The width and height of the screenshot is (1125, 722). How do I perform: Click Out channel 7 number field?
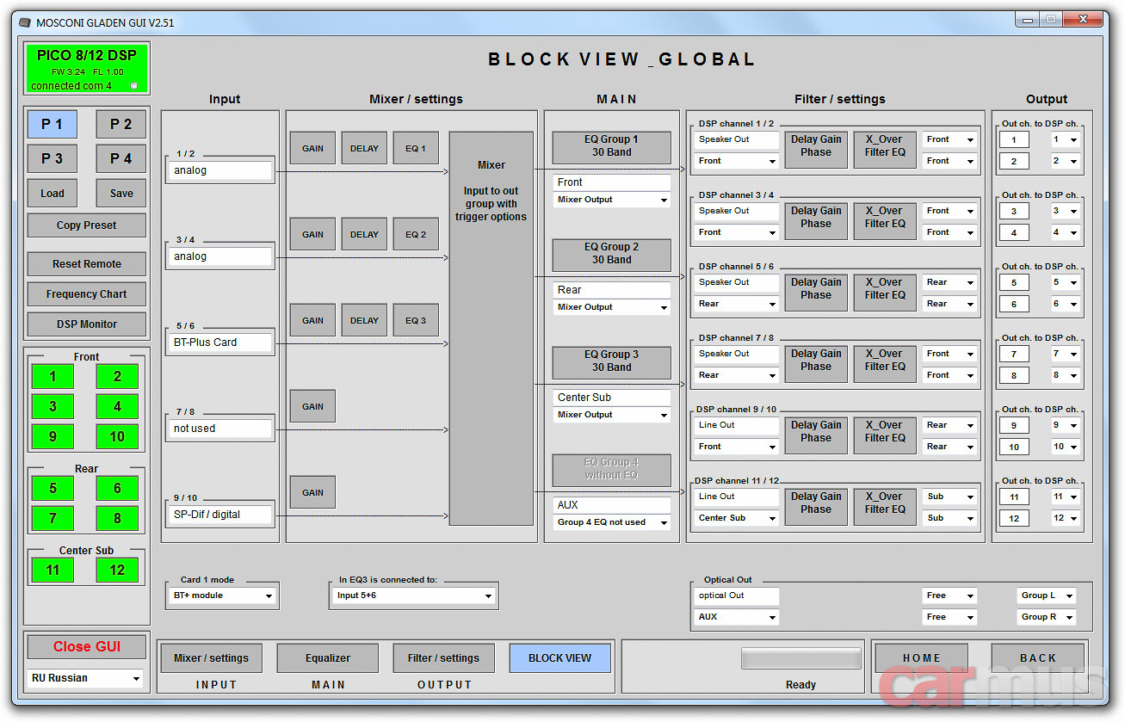click(x=1014, y=355)
